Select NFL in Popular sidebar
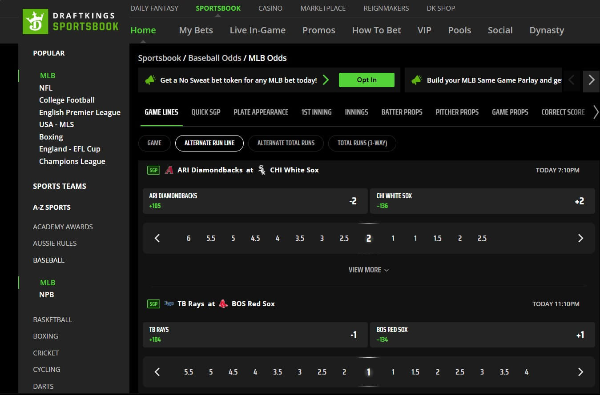This screenshot has height=395, width=600. (x=46, y=88)
